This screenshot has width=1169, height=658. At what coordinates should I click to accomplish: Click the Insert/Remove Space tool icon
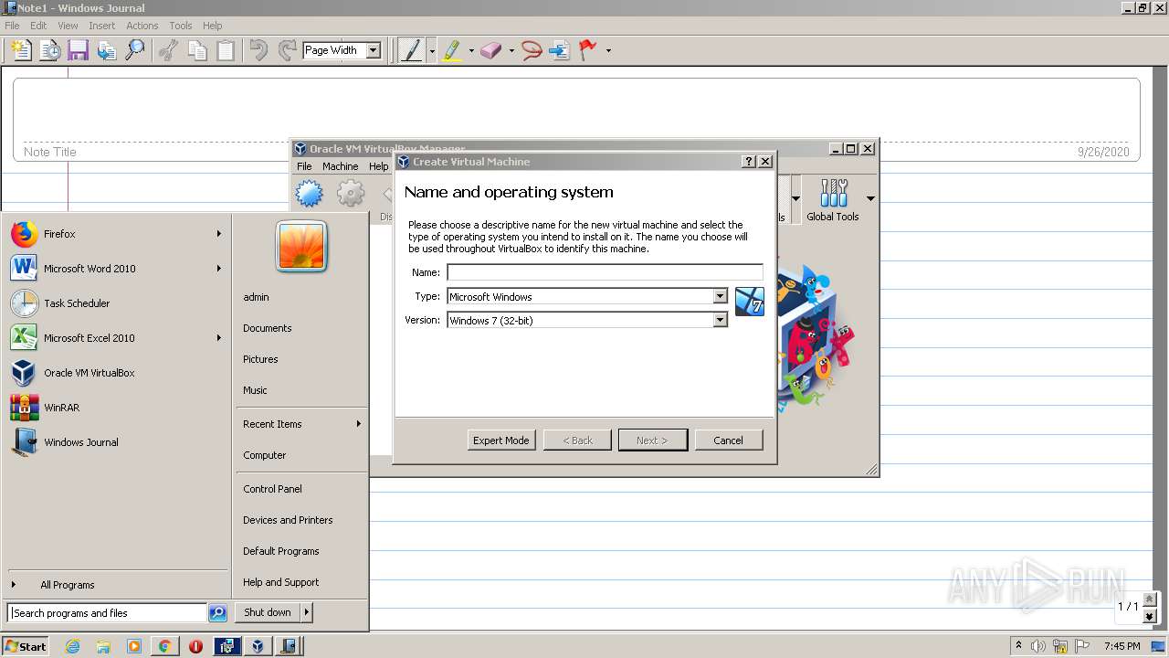559,50
